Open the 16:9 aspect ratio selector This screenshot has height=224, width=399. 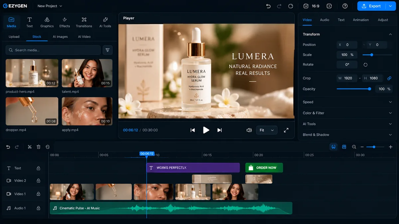pos(311,6)
